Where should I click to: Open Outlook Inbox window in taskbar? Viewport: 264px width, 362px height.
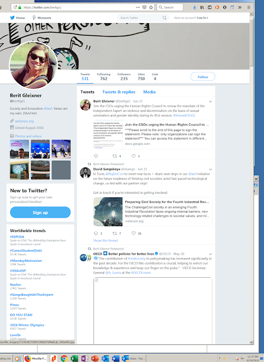pyautogui.click(x=134, y=359)
